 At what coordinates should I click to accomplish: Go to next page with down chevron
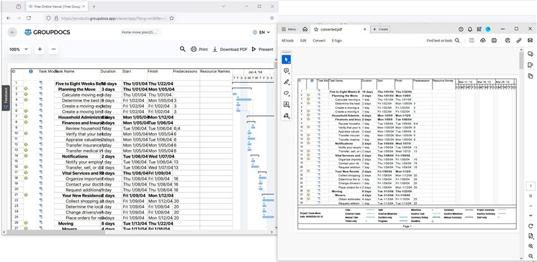click(x=531, y=215)
